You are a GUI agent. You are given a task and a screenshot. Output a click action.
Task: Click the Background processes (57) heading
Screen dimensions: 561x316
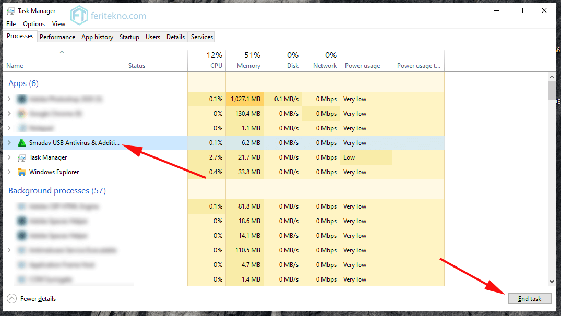pyautogui.click(x=57, y=191)
